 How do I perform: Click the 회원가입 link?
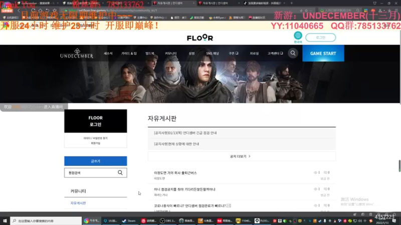point(95,143)
